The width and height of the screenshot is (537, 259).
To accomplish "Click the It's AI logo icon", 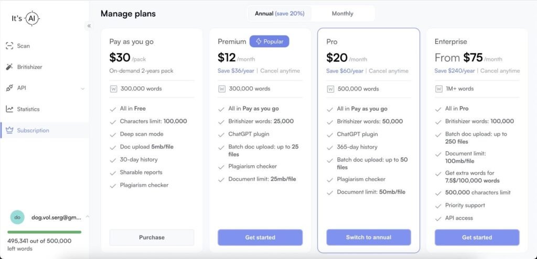I will pos(32,18).
